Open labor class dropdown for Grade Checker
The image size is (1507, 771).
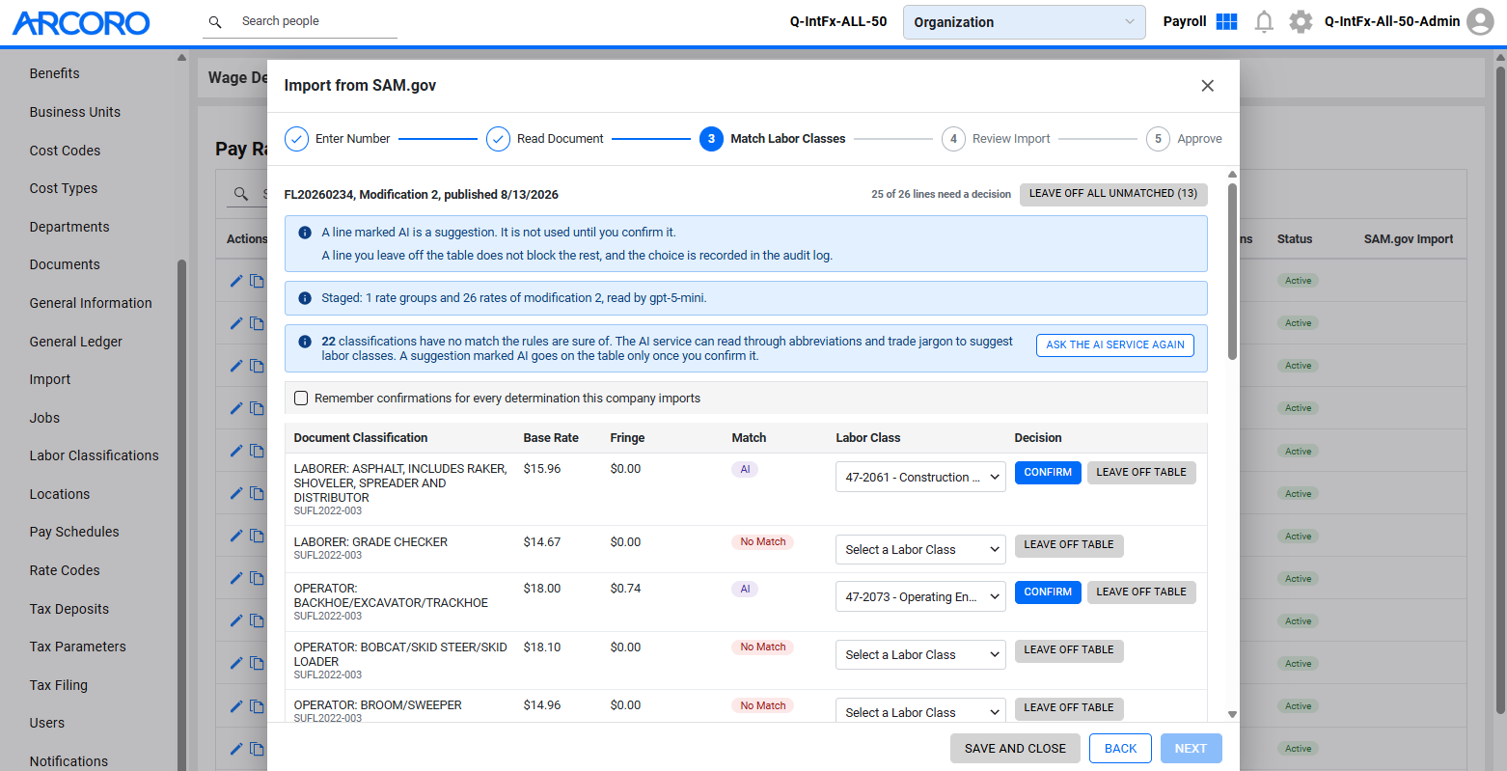tap(920, 550)
